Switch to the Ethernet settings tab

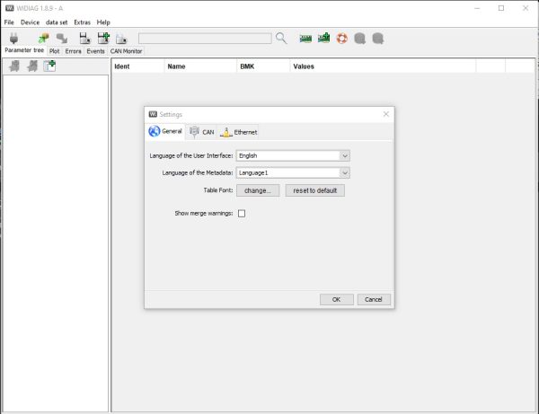pos(239,132)
